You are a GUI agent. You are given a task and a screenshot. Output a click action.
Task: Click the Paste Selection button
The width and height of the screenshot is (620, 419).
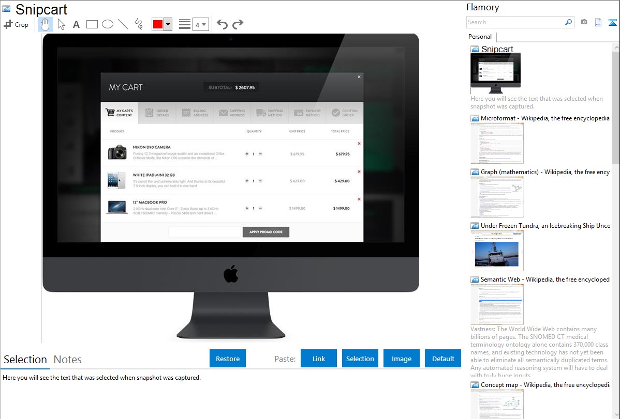point(360,359)
